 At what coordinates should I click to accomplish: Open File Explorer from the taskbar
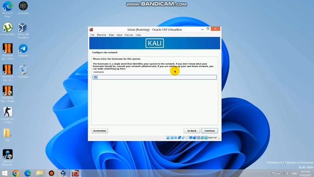pyautogui.click(x=40, y=173)
